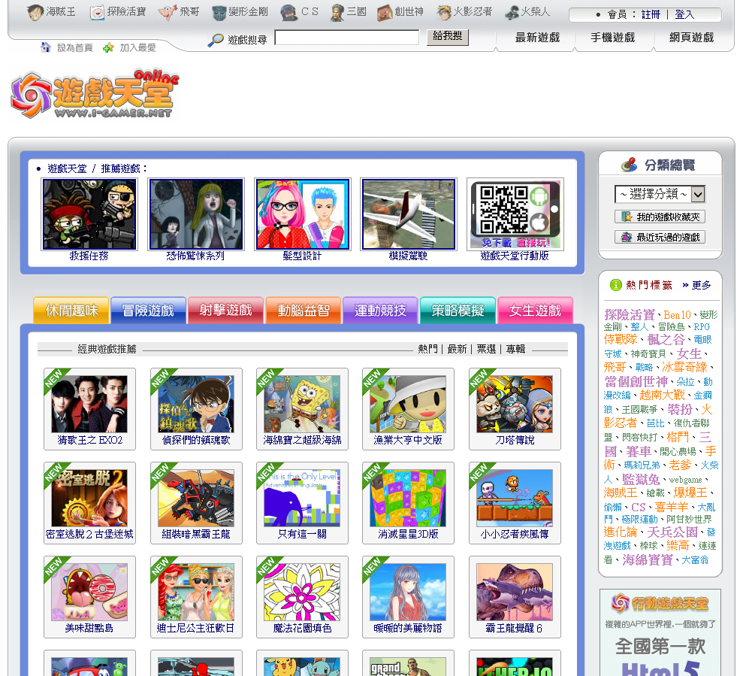Open the 迪士尼公主狂歡日 game thumbnail
743x676 pixels.
click(195, 592)
